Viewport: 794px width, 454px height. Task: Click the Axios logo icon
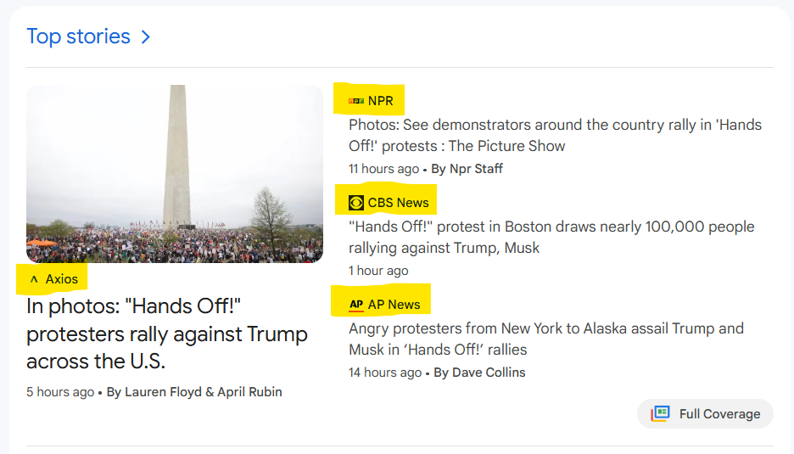coord(34,279)
